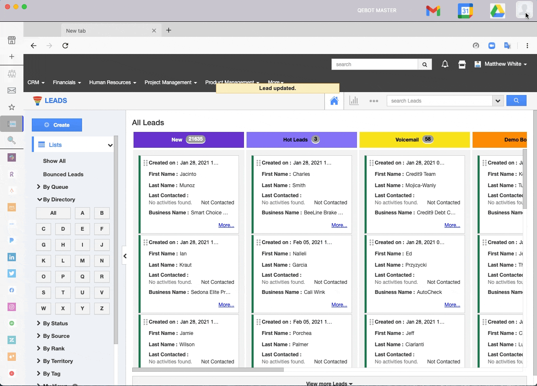This screenshot has height=386, width=537.
Task: Open the CRM menu
Action: pos(36,82)
